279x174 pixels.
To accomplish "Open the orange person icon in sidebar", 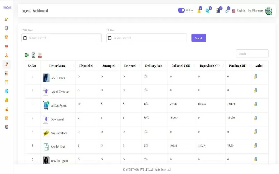I will click(7, 55).
